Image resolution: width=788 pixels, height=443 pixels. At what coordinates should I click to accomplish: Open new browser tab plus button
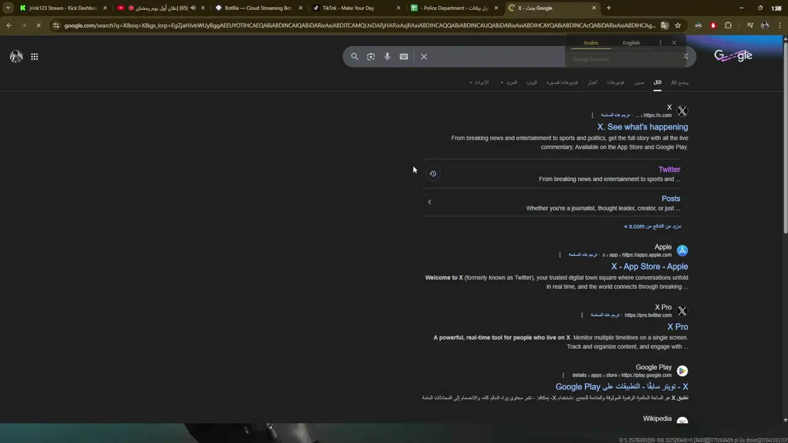click(609, 8)
